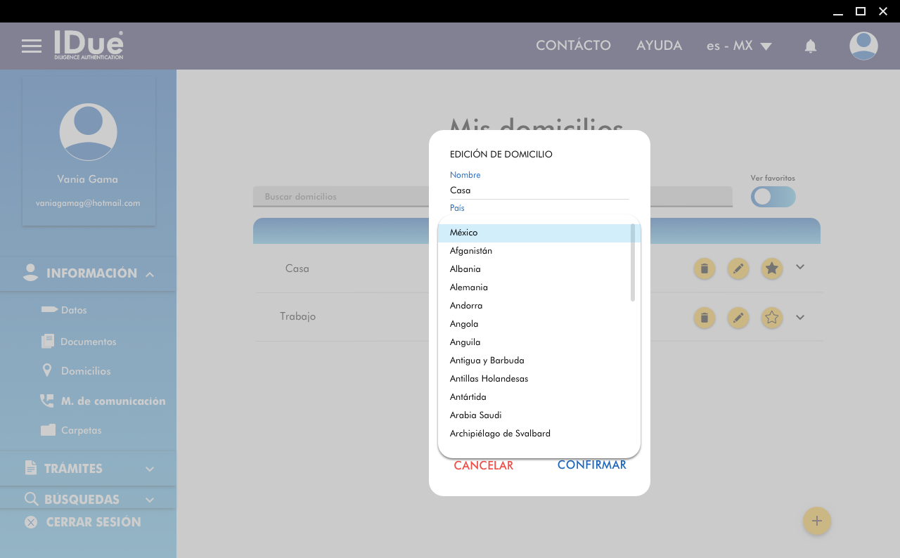
Task: Click the add address plus button
Action: pyautogui.click(x=816, y=521)
